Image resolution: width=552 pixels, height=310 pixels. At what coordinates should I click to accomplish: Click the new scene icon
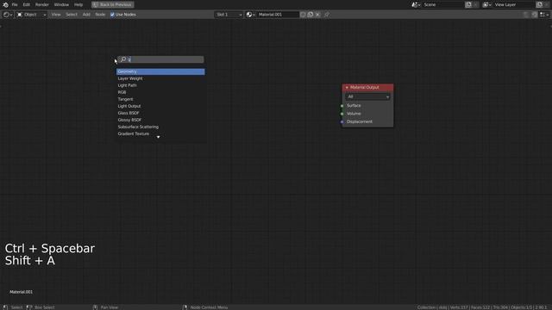[x=468, y=4]
